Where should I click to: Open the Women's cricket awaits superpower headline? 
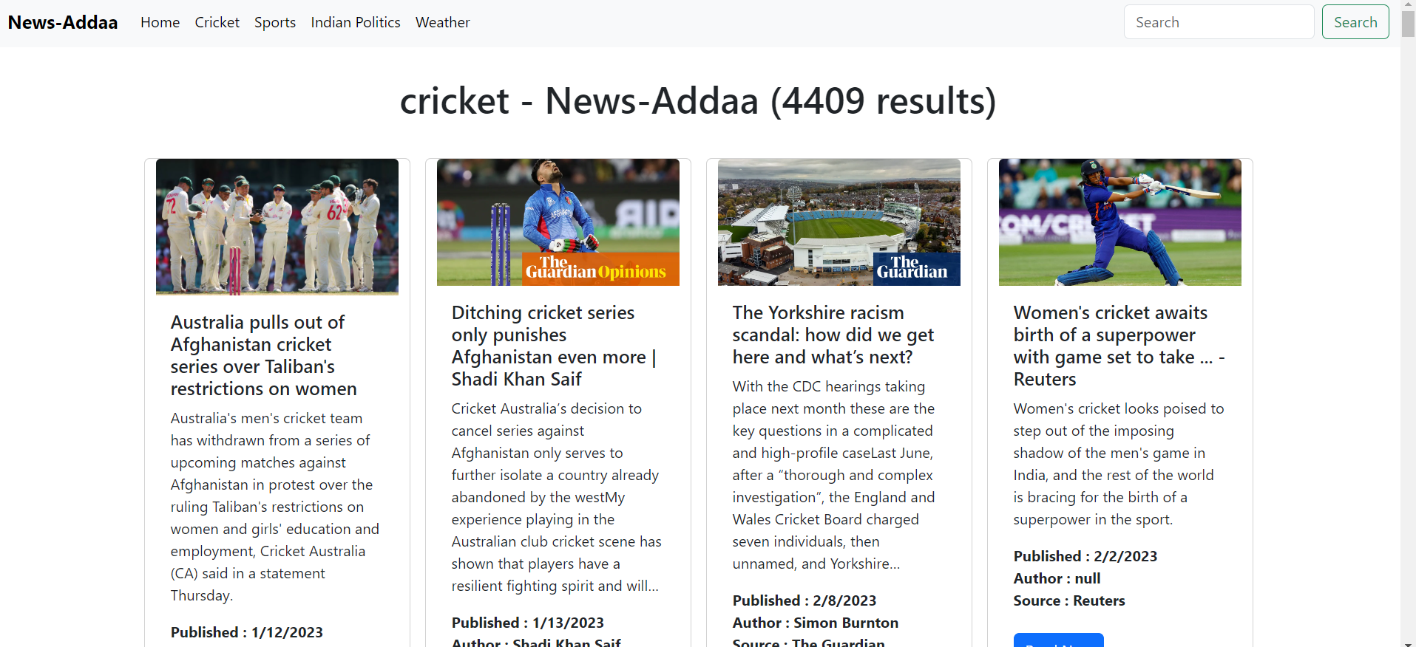coord(1119,346)
